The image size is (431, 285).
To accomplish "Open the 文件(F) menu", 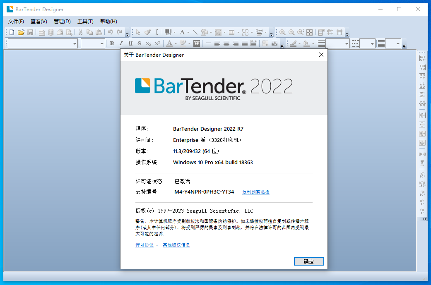I will click(16, 22).
